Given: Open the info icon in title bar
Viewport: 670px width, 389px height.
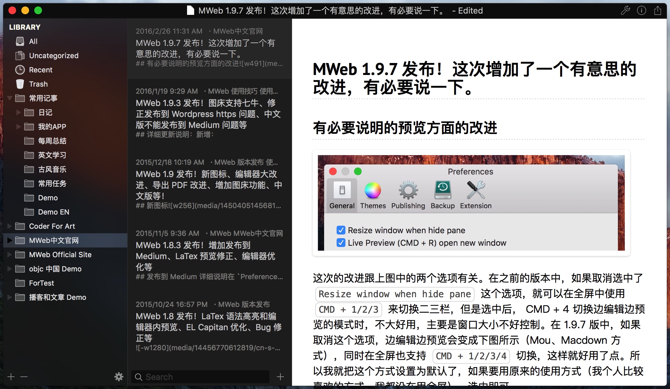Looking at the screenshot, I should pyautogui.click(x=641, y=11).
